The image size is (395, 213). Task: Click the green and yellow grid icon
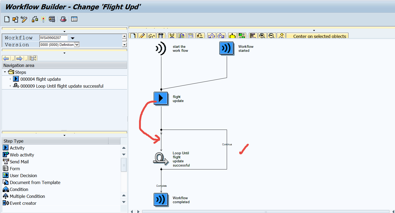click(242, 36)
